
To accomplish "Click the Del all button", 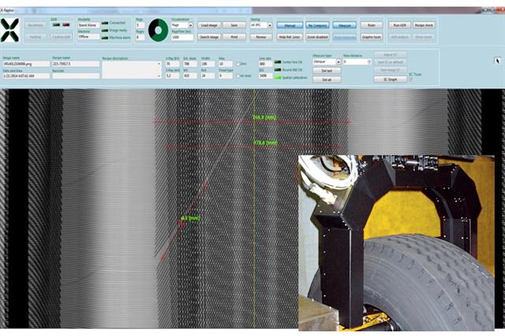I will pos(327,80).
